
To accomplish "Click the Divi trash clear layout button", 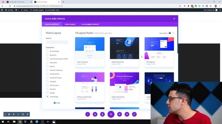I will pos(102,114).
